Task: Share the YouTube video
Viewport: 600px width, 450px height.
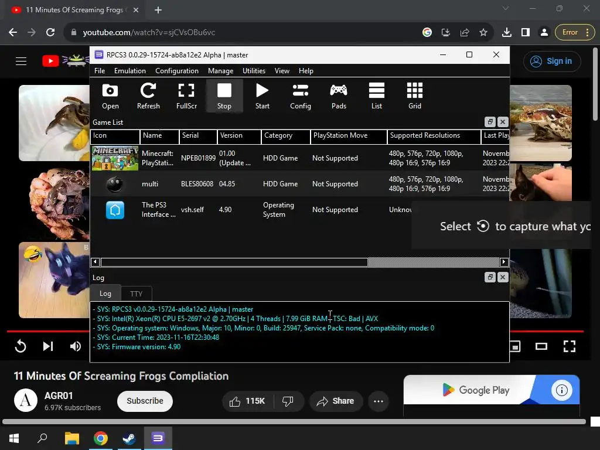Action: (x=336, y=401)
